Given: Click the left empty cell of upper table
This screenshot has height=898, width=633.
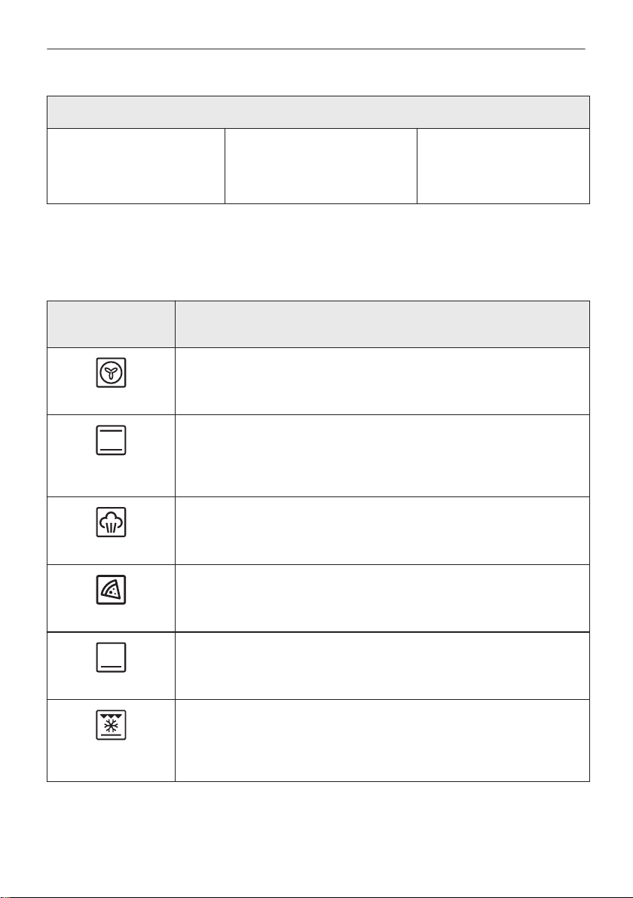Looking at the screenshot, I should [136, 166].
